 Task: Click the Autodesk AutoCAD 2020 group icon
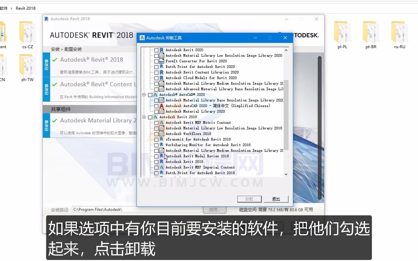click(155, 95)
